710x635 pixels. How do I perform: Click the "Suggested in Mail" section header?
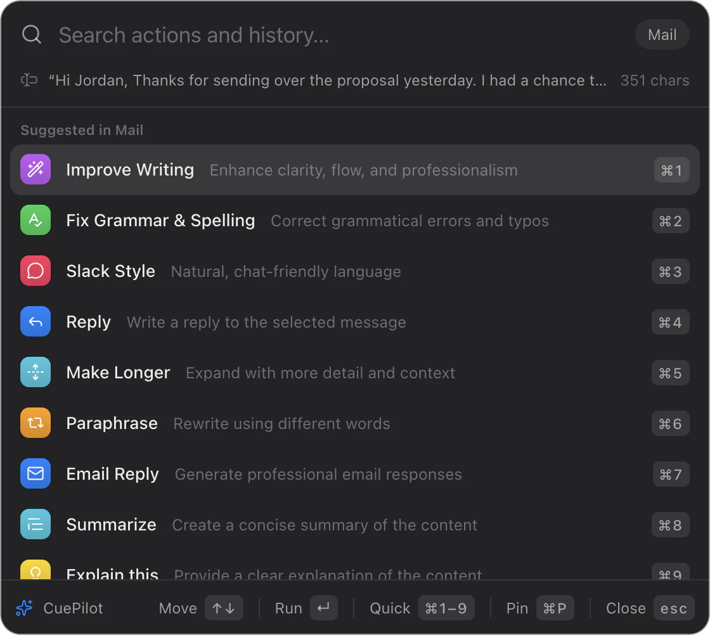[82, 130]
